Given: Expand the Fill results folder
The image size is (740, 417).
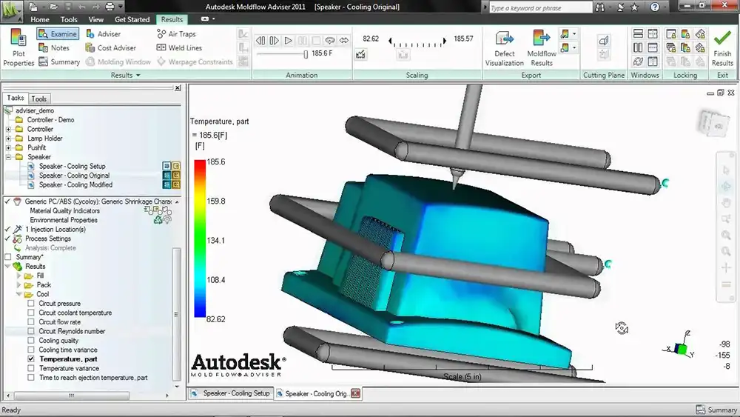Looking at the screenshot, I should (x=19, y=276).
